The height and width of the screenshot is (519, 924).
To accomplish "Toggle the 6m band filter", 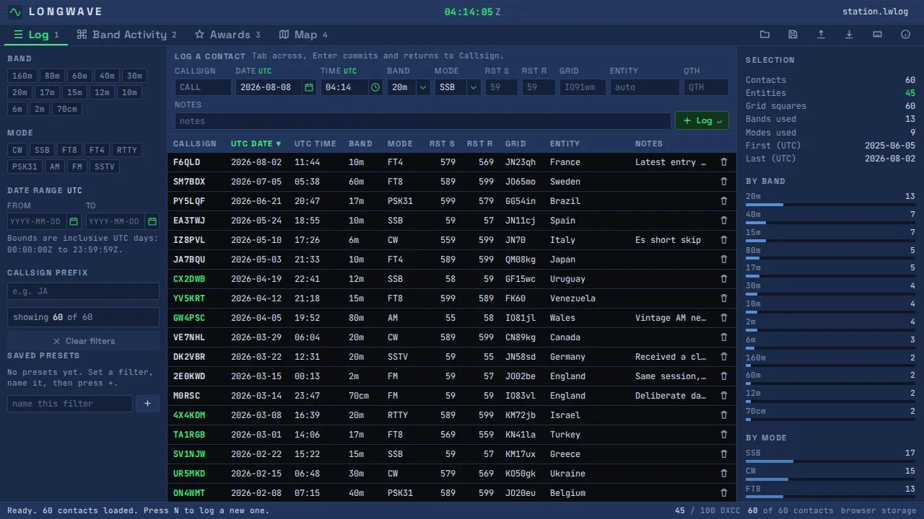I will click(17, 109).
